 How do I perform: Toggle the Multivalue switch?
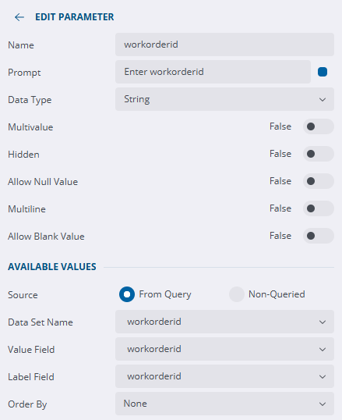pyautogui.click(x=318, y=126)
